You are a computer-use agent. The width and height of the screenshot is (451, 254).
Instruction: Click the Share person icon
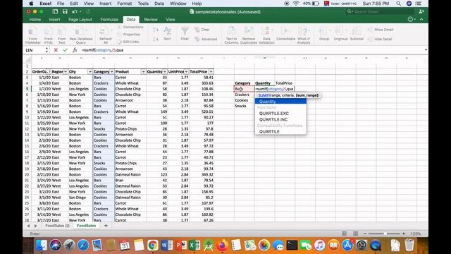coord(421,11)
